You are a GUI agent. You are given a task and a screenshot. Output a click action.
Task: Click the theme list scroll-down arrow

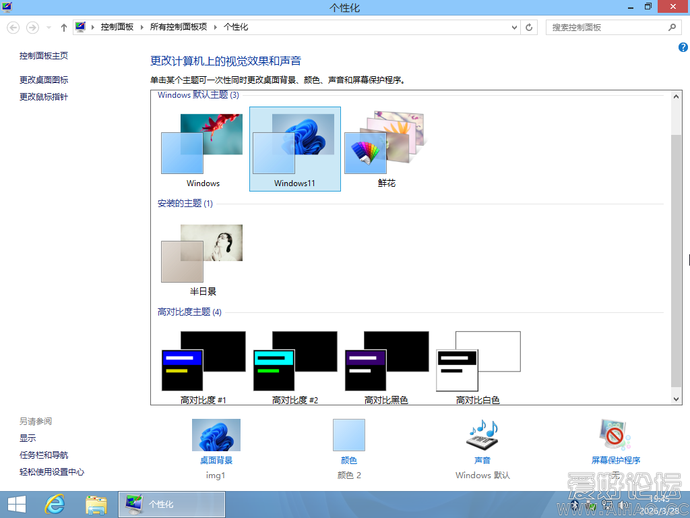[677, 399]
